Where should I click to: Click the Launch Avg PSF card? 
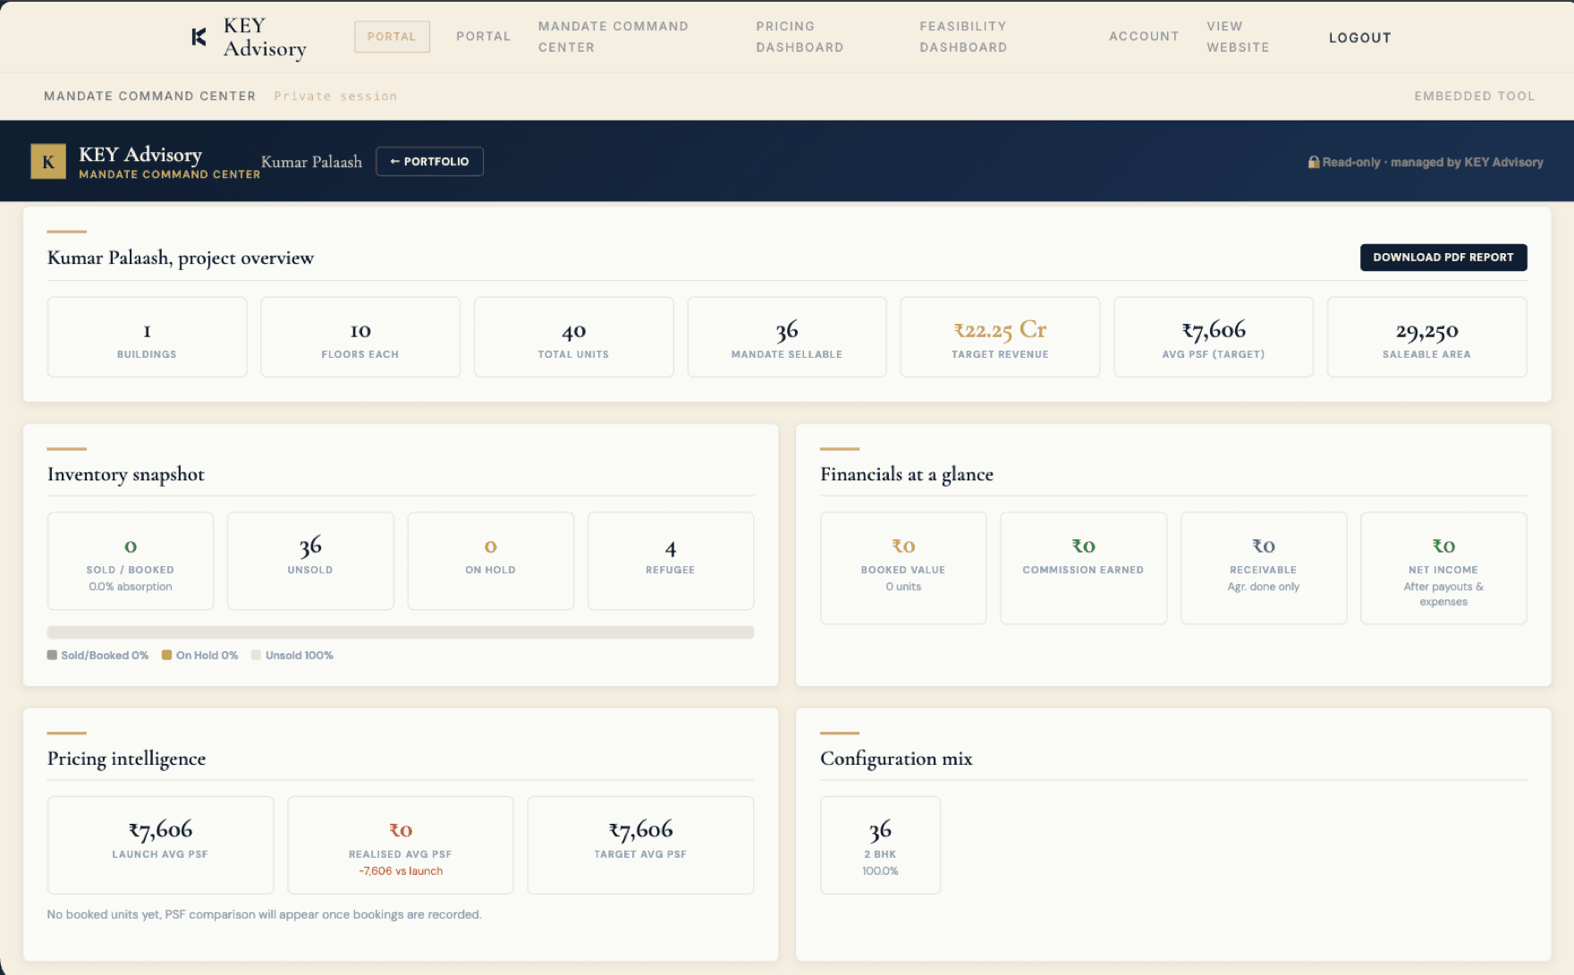coord(161,845)
